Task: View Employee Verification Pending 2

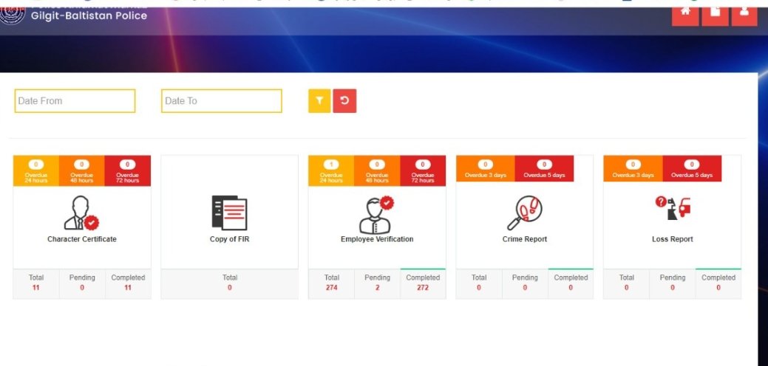Action: [377, 283]
